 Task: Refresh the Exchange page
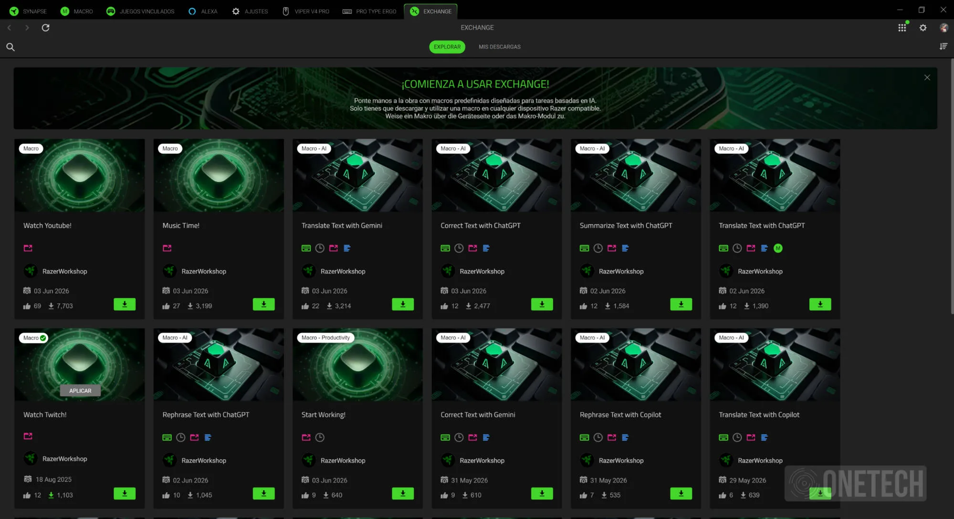click(45, 28)
